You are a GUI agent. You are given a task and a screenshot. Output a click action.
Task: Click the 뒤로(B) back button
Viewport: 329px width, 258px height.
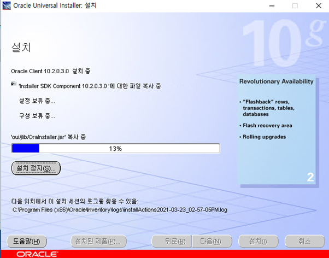tap(172, 241)
